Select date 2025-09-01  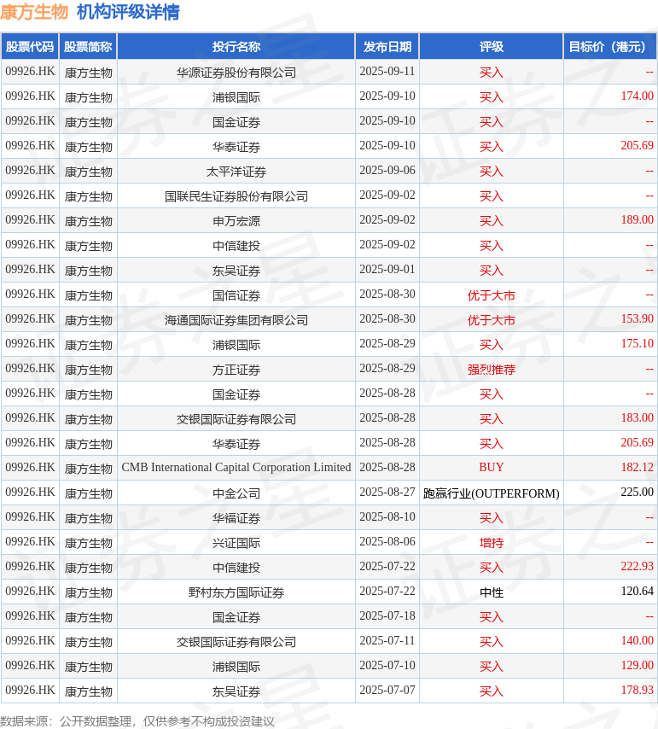coord(387,270)
